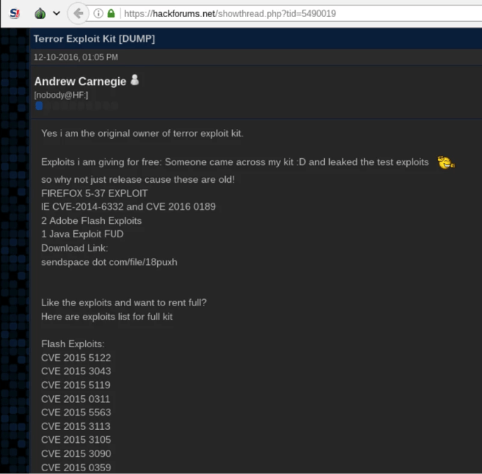482x474 pixels.
Task: Click the CVE 2015 5122 list entry
Action: pyautogui.click(x=76, y=358)
